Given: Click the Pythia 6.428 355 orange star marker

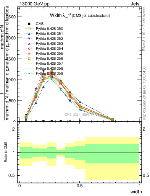Looking at the screenshot, I should click(29, 54).
